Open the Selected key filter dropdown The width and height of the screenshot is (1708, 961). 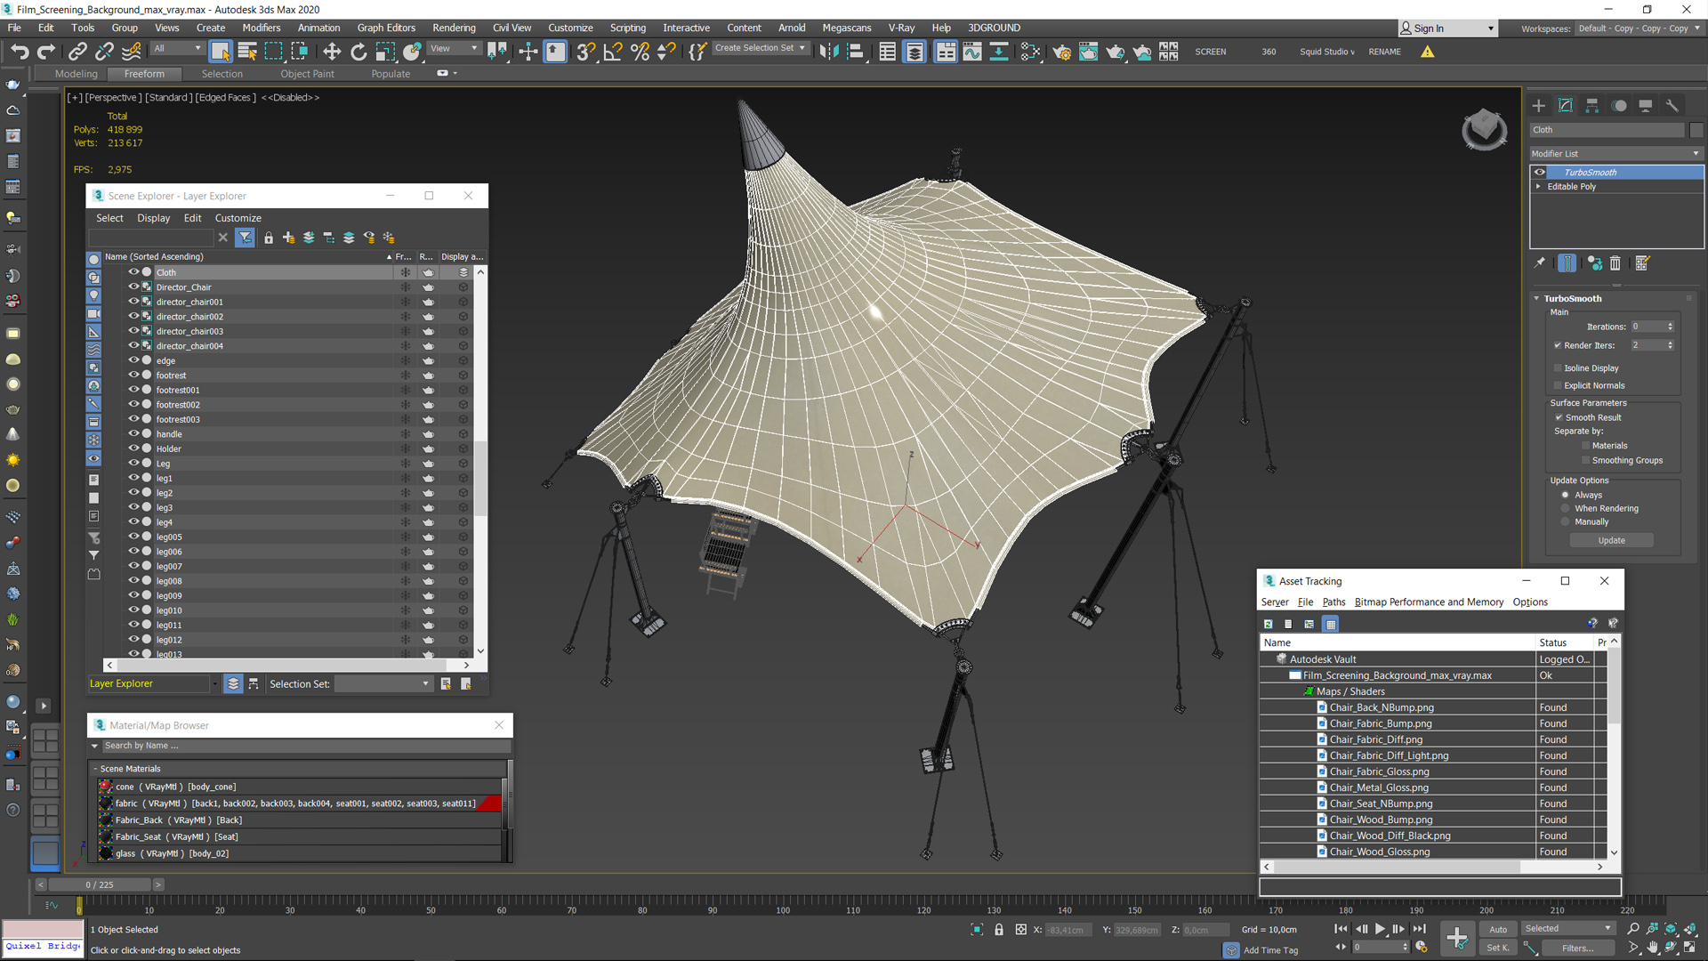[1567, 929]
